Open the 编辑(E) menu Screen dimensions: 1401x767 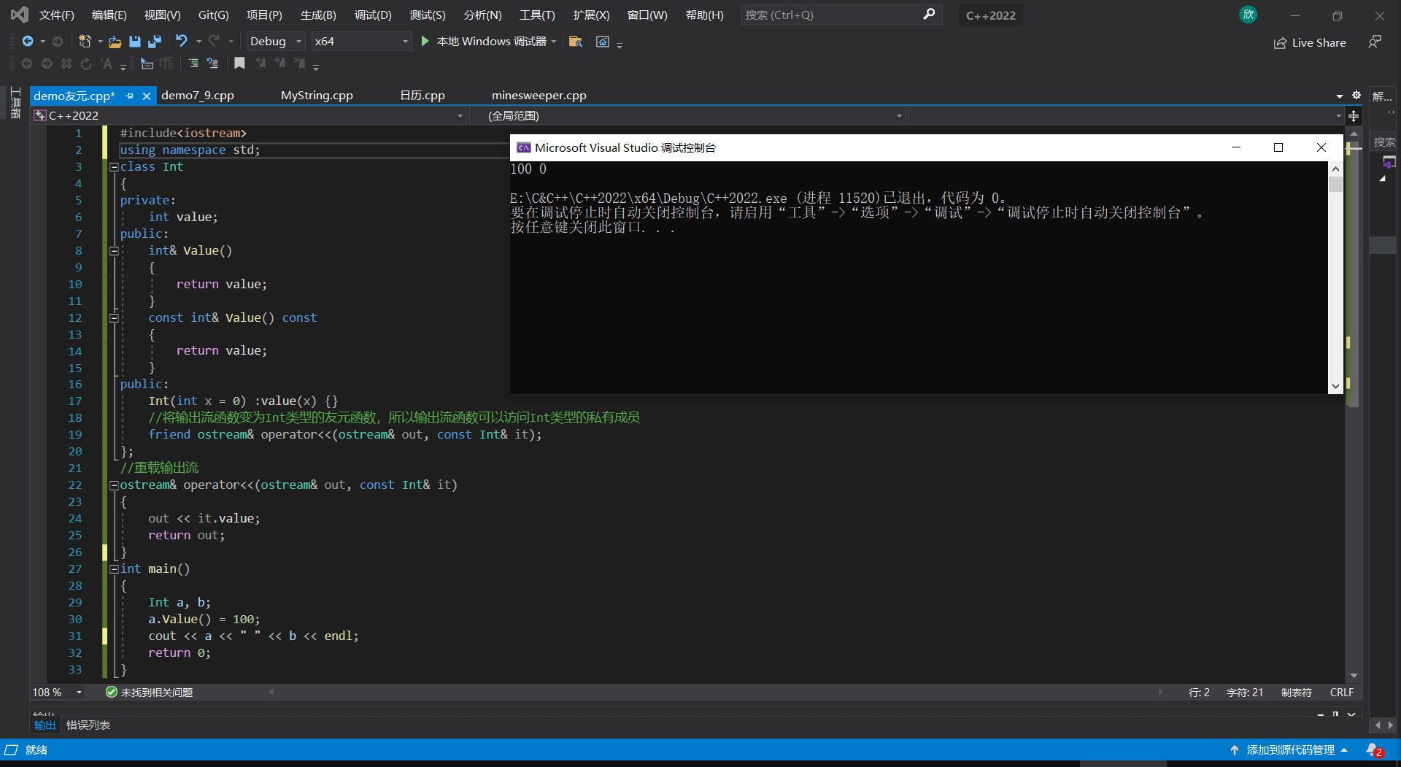click(x=109, y=15)
